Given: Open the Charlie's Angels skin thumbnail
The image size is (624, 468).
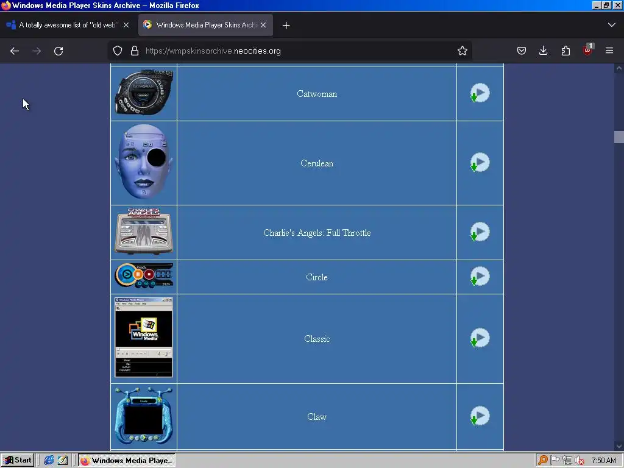Looking at the screenshot, I should (x=144, y=231).
